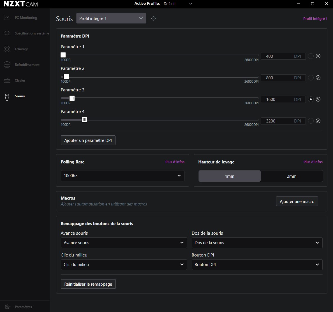Delete Paramètre 1 DPI with X icon
This screenshot has width=333, height=312.
(x=318, y=56)
